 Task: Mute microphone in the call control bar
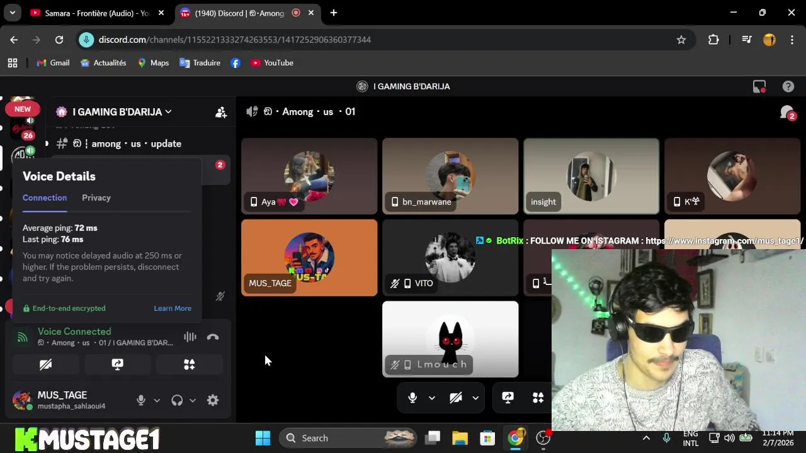(412, 398)
